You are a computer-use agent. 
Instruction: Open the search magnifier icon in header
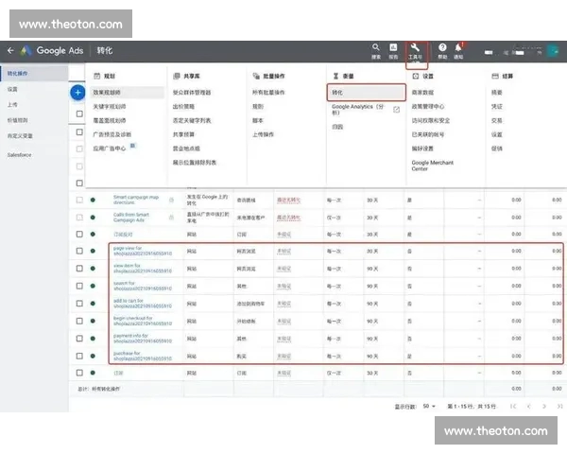pyautogui.click(x=376, y=48)
